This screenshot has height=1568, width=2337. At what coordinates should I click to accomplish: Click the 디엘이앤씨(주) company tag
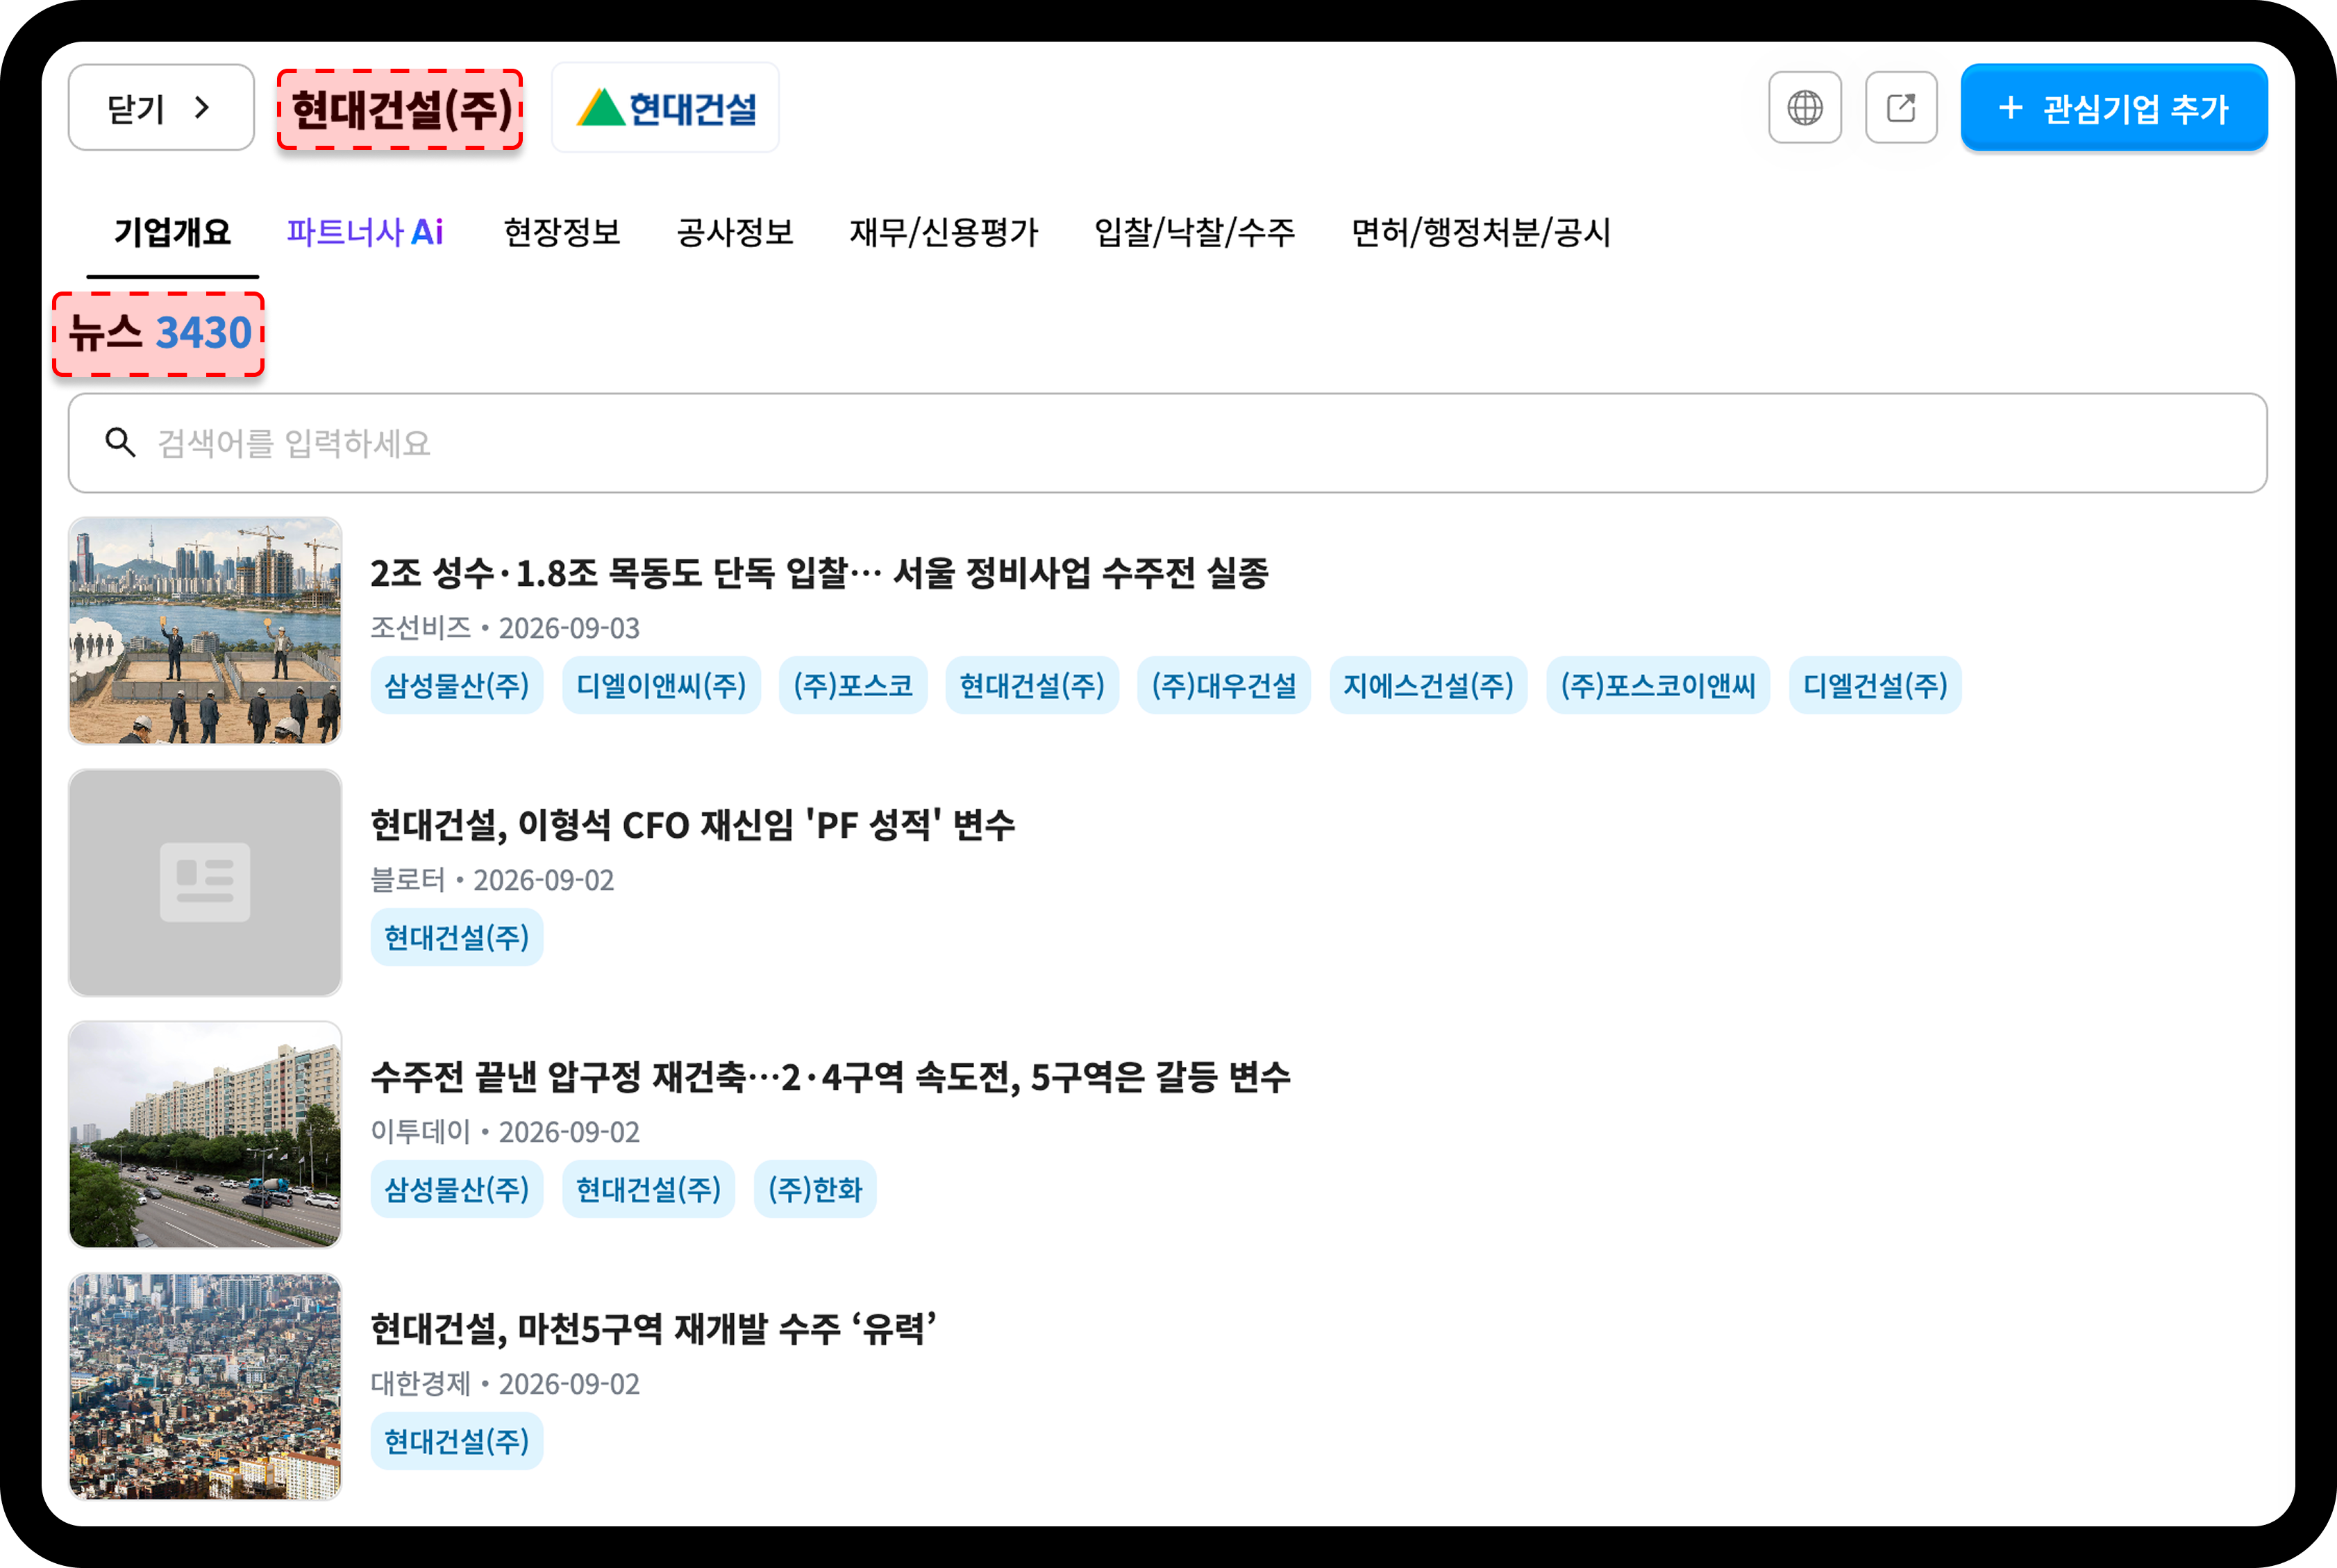[x=661, y=686]
